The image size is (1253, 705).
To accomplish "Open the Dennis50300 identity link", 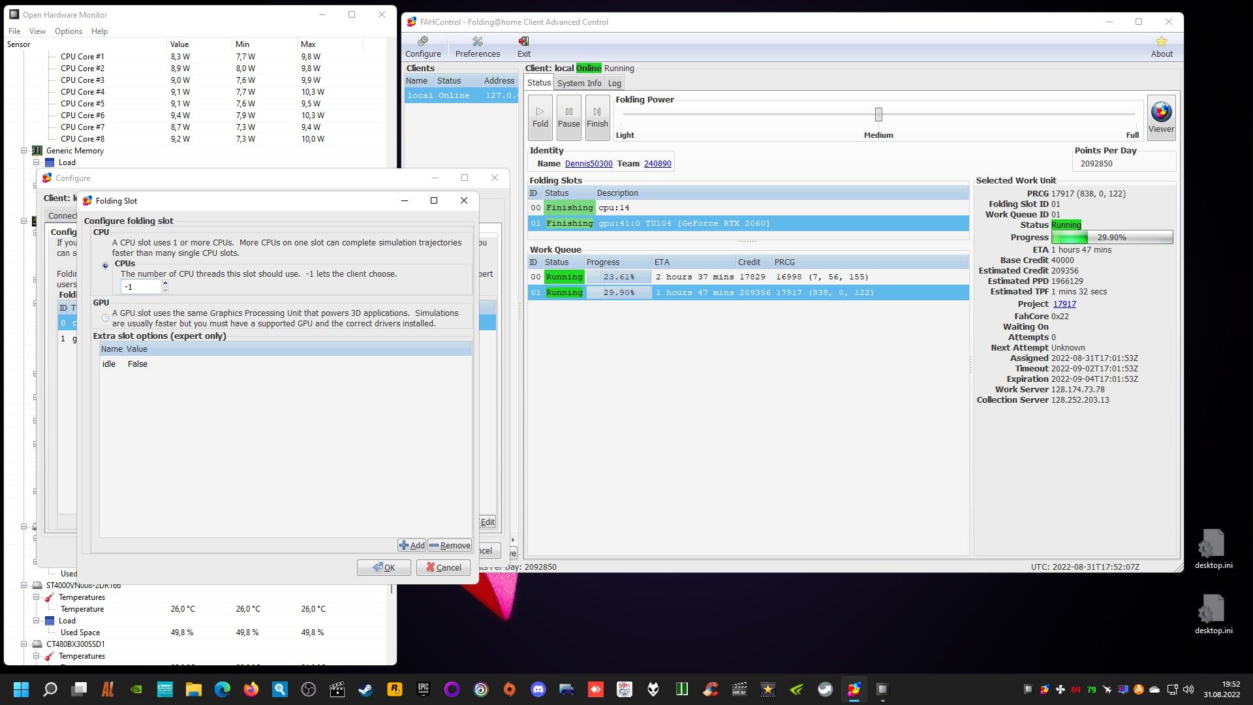I will pyautogui.click(x=589, y=164).
